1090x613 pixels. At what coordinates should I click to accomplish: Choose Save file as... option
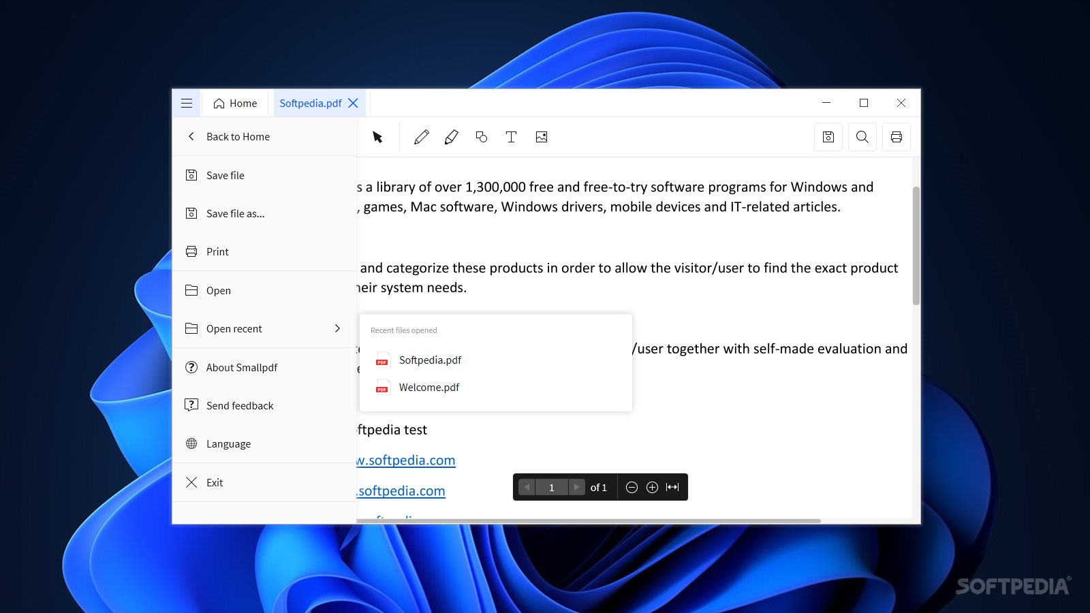pos(264,213)
